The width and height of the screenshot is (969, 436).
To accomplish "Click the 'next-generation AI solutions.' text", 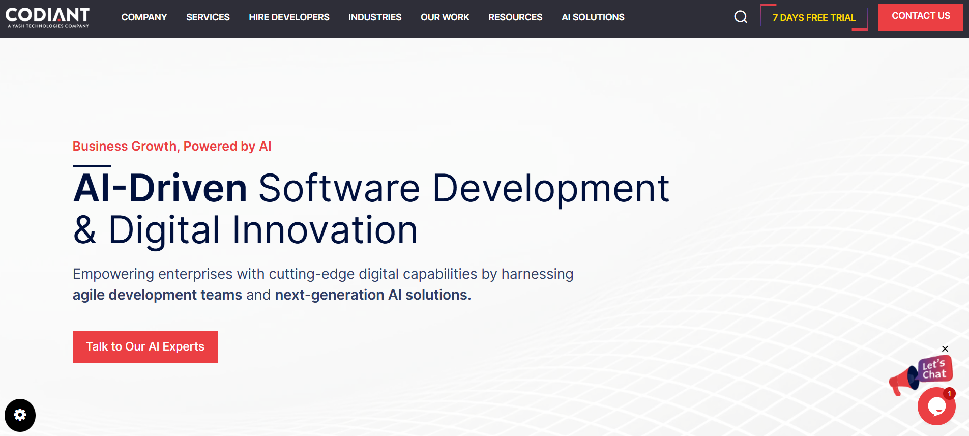I will click(373, 295).
